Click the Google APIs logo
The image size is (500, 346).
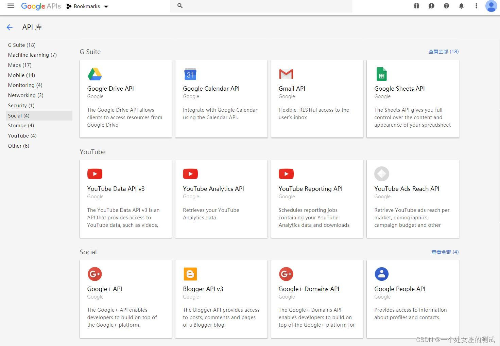click(41, 6)
